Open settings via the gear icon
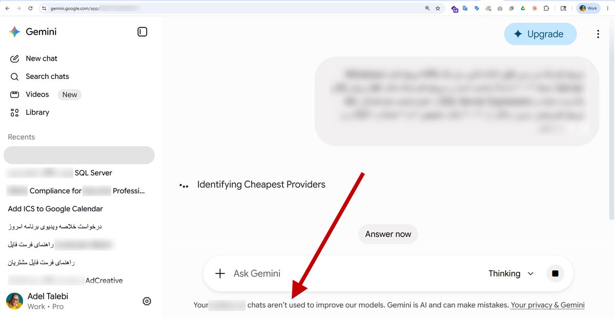This screenshot has width=615, height=319. pyautogui.click(x=147, y=301)
